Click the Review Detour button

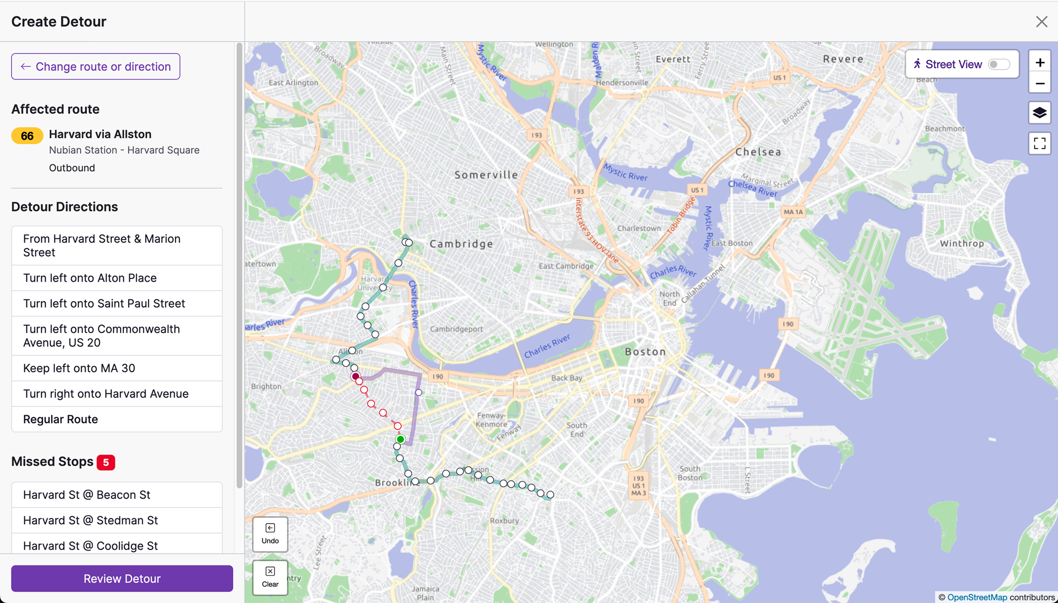122,578
